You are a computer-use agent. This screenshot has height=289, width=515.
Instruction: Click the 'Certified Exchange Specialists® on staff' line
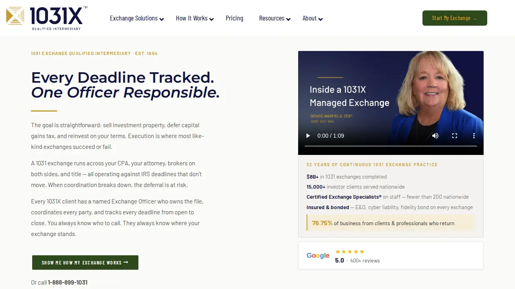click(x=387, y=197)
